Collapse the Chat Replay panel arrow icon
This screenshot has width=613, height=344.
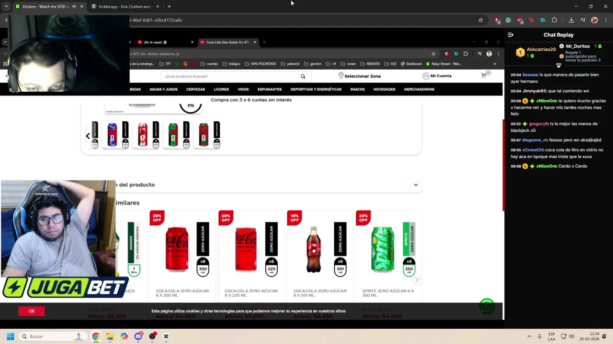511,35
